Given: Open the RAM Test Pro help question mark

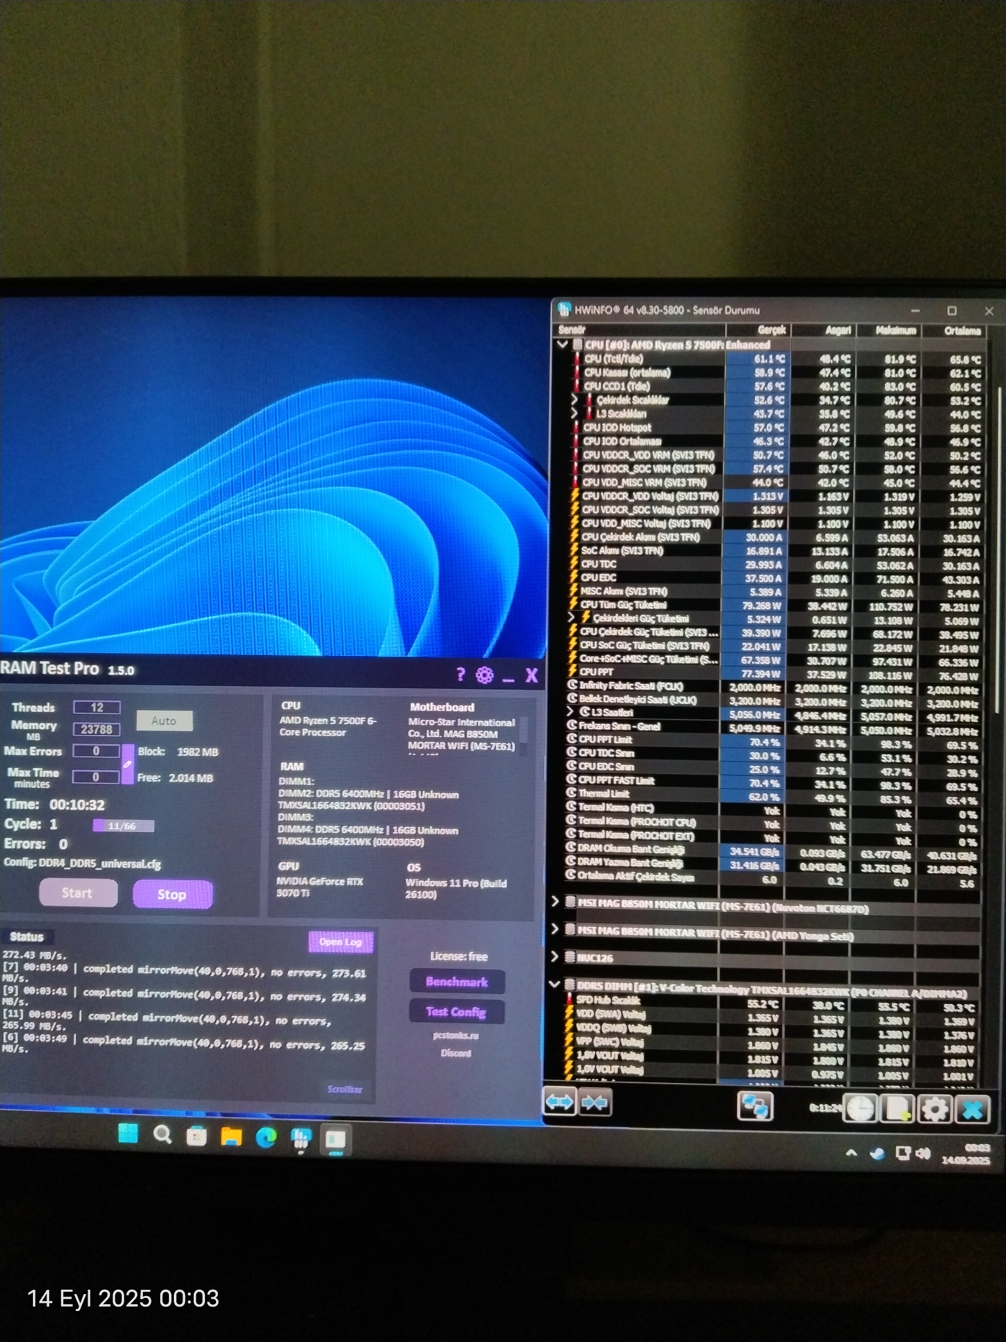Looking at the screenshot, I should point(460,675).
